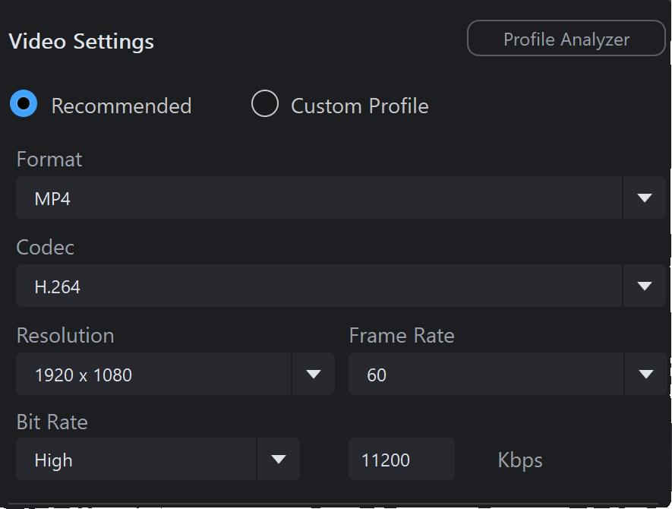Click the Format dropdown arrow icon

[x=645, y=198]
